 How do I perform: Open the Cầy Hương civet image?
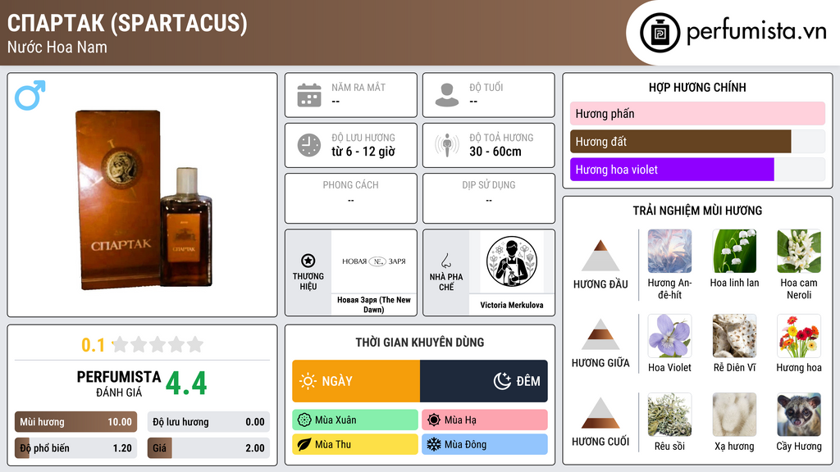[x=799, y=414]
